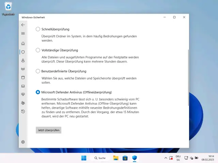Click the Suche taskbar search box
This screenshot has width=218, height=163.
click(x=100, y=158)
